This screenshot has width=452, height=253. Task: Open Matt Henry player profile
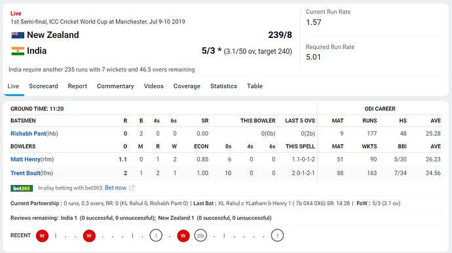(x=26, y=159)
